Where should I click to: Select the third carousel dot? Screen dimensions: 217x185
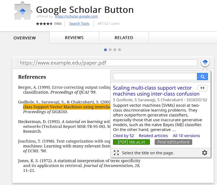[x=115, y=50]
